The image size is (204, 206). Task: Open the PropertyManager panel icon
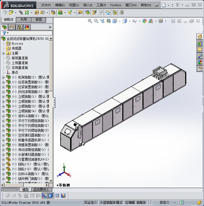click(x=12, y=27)
